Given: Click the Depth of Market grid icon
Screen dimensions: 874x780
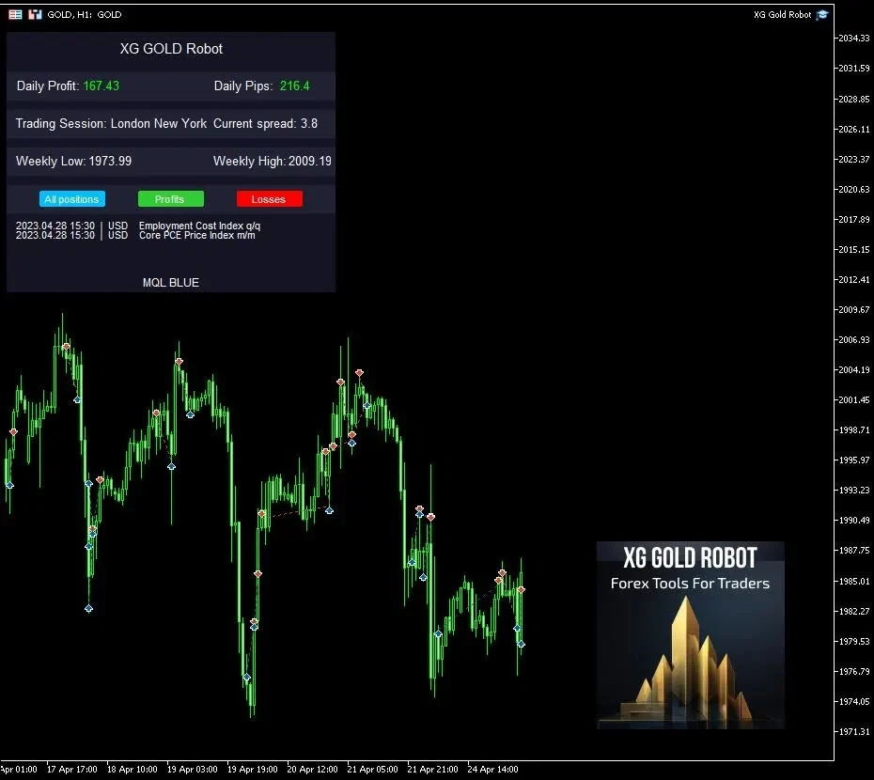Looking at the screenshot, I should (x=14, y=14).
